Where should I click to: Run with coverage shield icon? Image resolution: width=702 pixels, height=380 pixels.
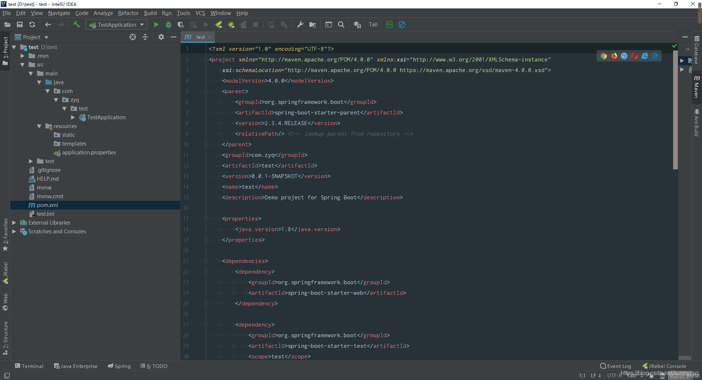pyautogui.click(x=181, y=25)
